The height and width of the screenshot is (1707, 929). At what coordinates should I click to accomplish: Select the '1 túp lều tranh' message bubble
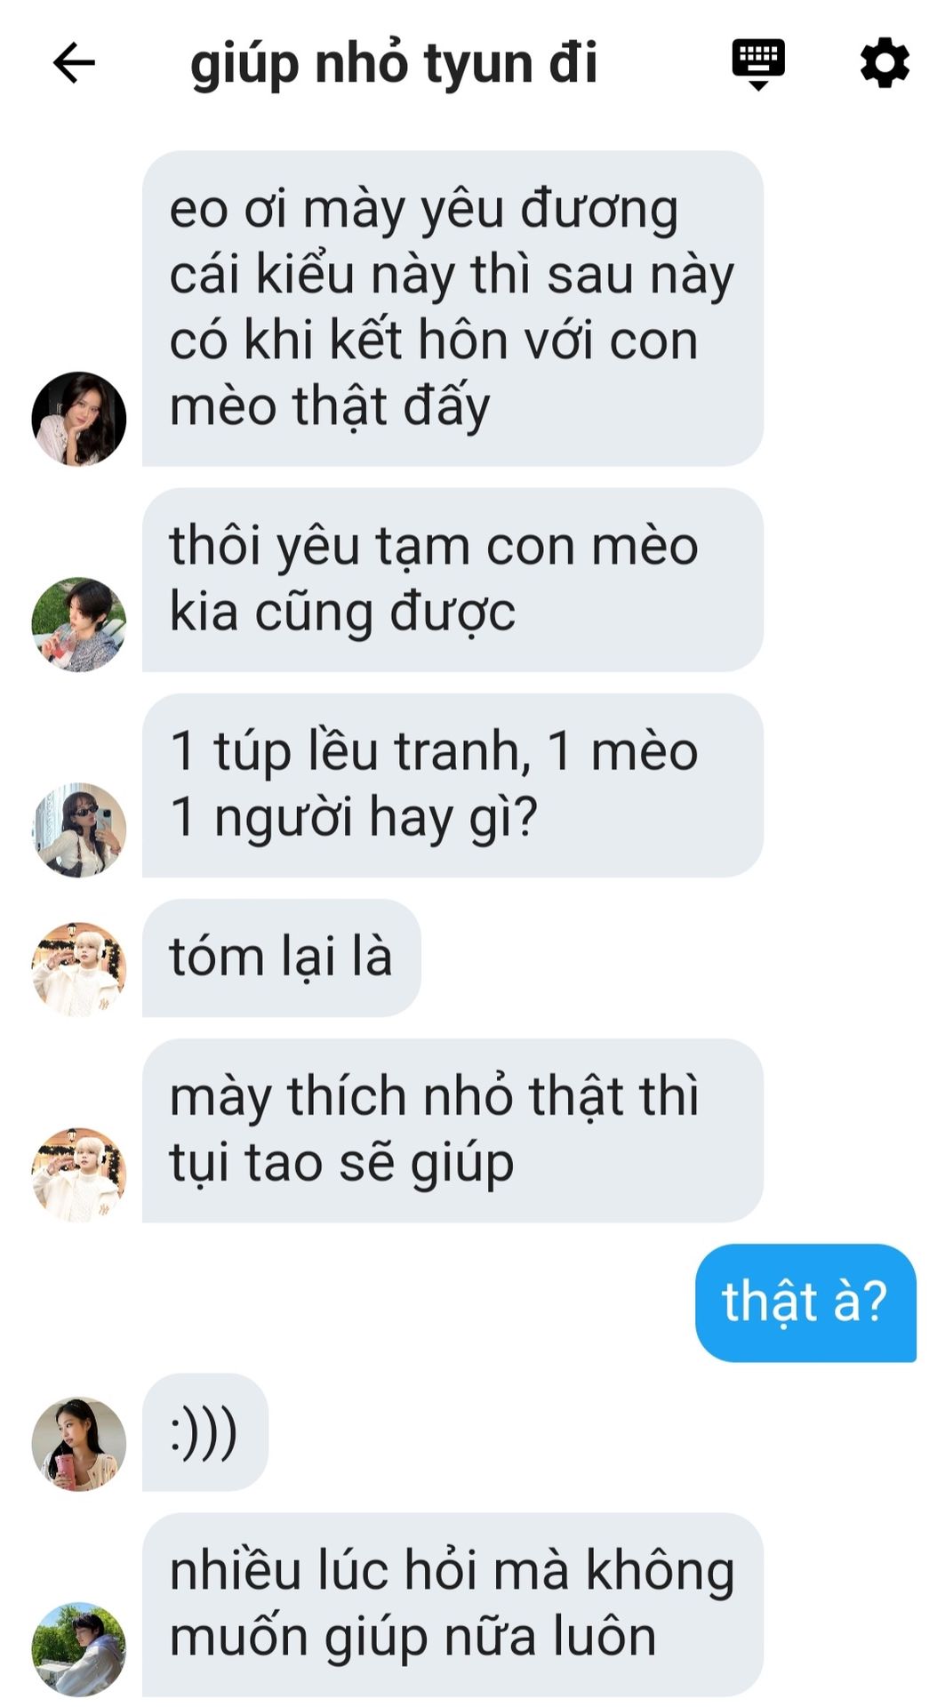coord(452,785)
